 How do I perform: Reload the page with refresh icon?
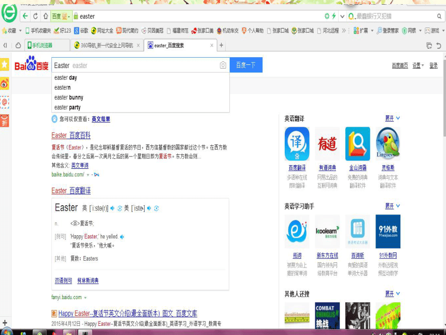point(35,16)
